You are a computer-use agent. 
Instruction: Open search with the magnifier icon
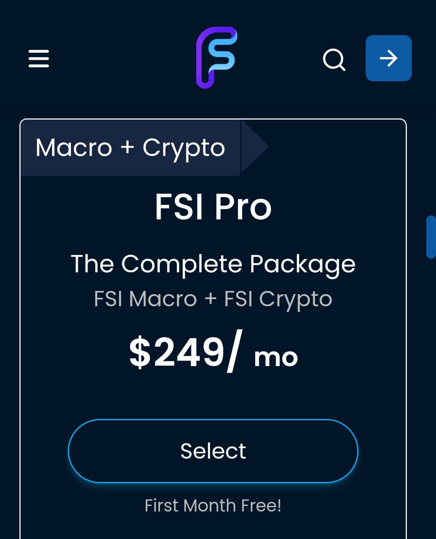pyautogui.click(x=334, y=59)
